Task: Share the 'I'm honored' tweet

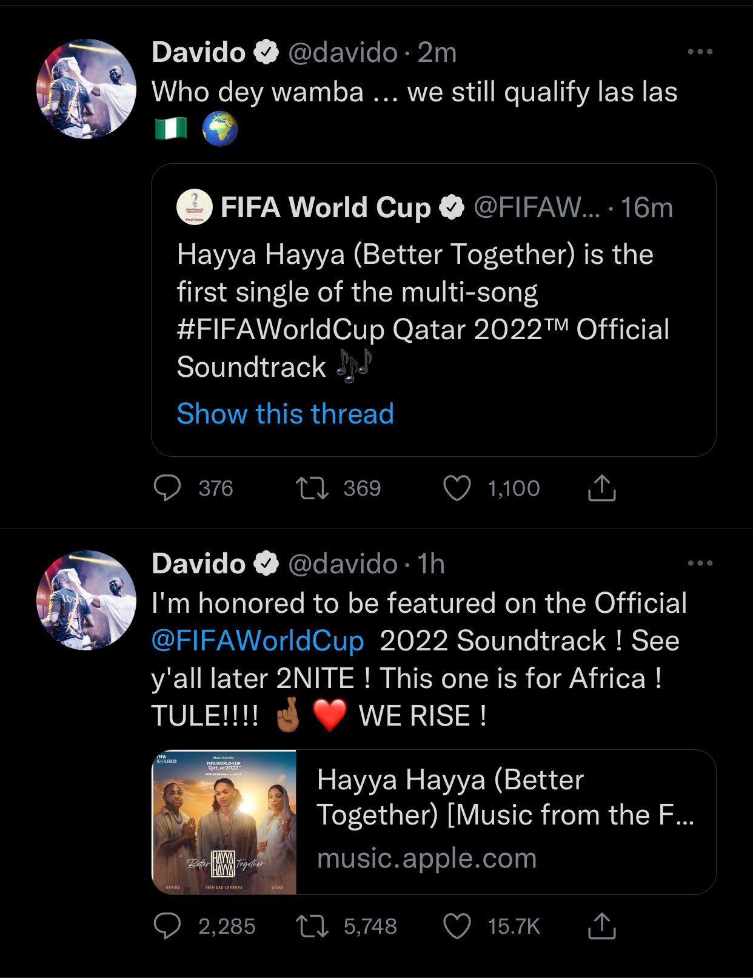Action: click(601, 926)
